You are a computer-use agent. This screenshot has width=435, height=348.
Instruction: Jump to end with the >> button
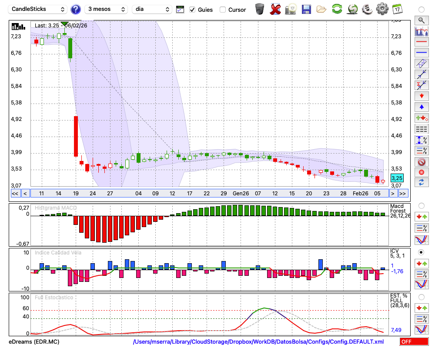click(403, 194)
